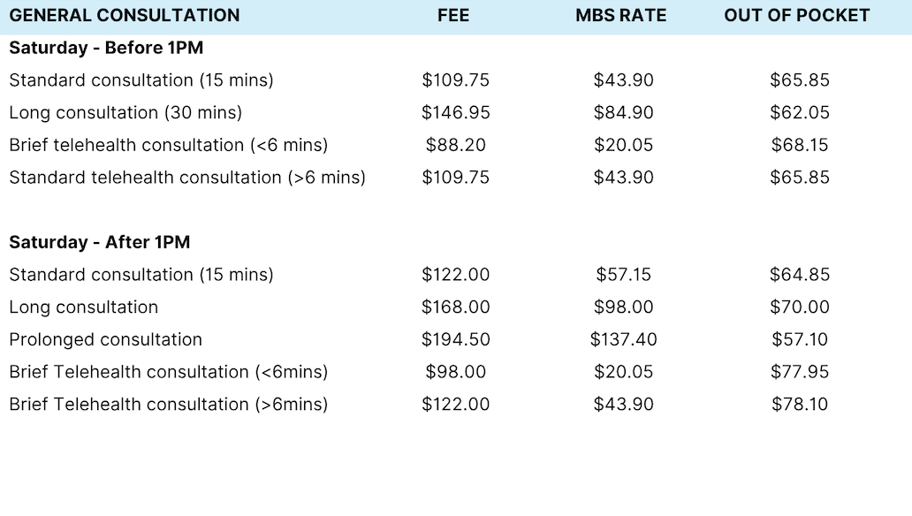
Task: Click Brief telehealth consultation (<6 mins) label
Action: point(169,145)
